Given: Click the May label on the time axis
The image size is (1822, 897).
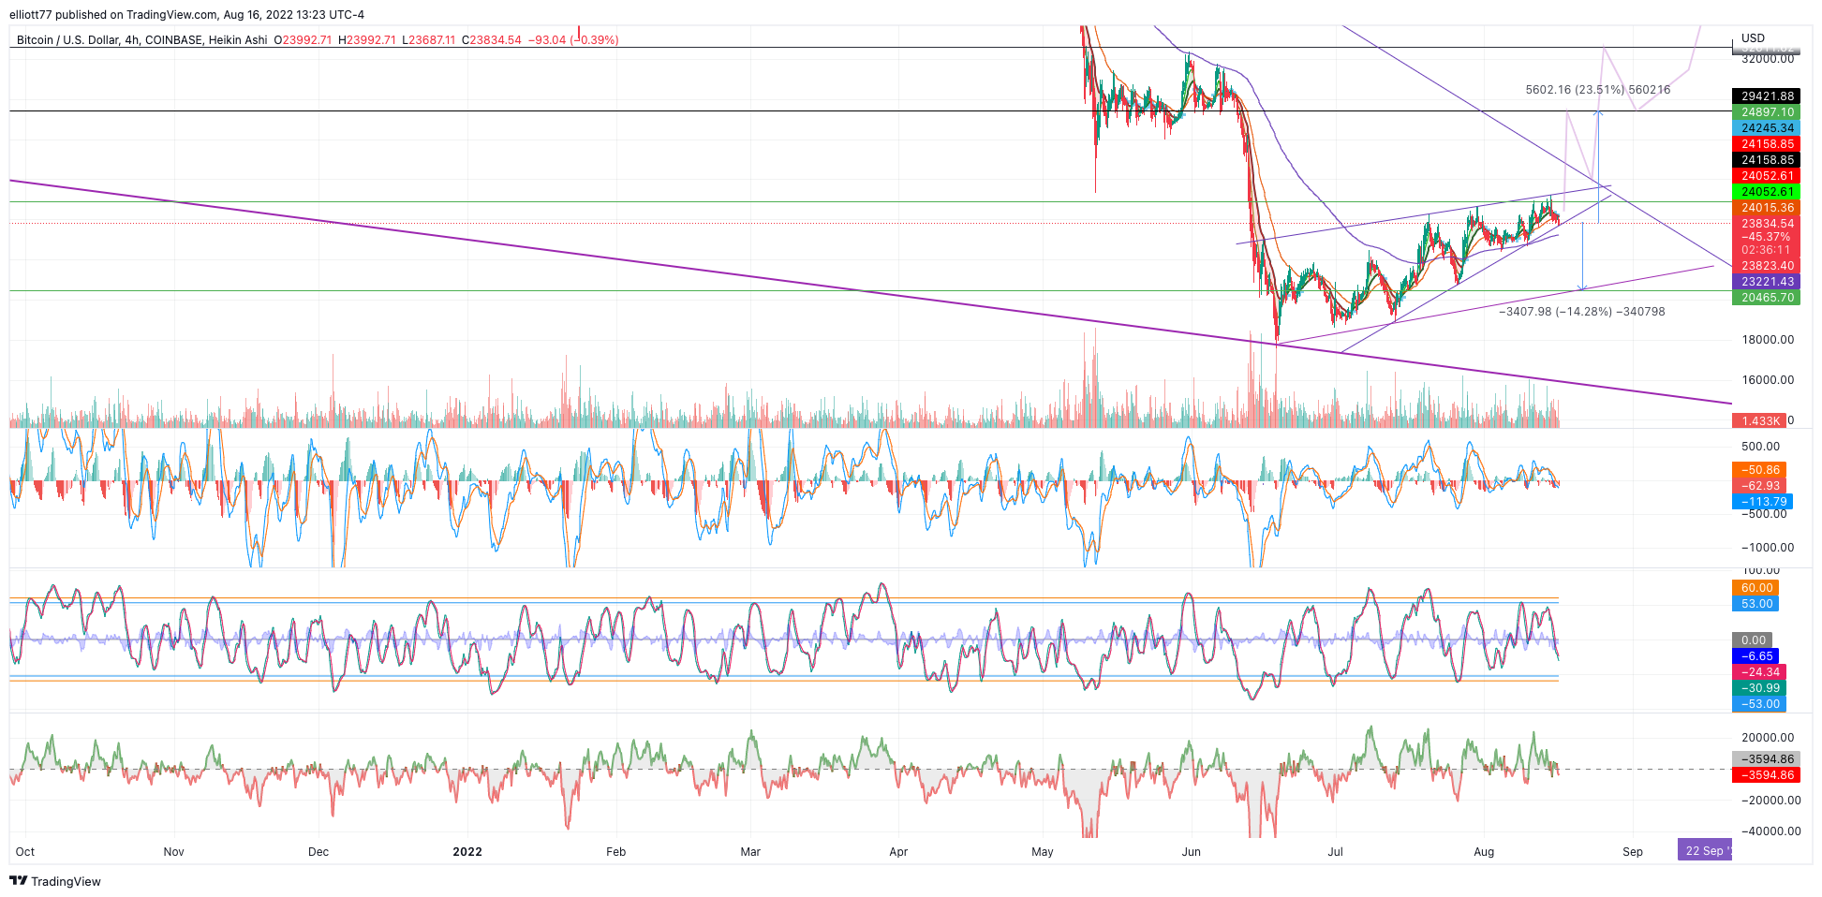Looking at the screenshot, I should [1043, 852].
